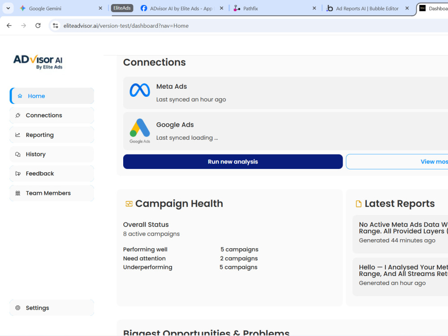Click the Google Ads logo

pos(140,130)
